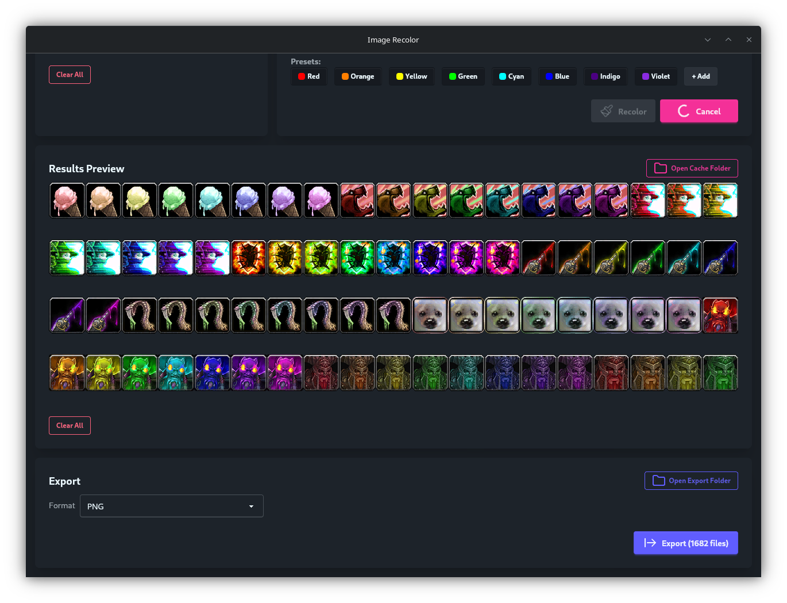The height and width of the screenshot is (603, 787).
Task: Choose the Blue color preset
Action: 558,76
